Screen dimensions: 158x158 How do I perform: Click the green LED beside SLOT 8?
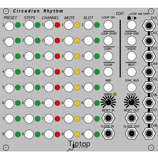97,134
